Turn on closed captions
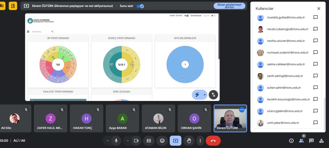Image resolution: width=329 pixels, height=148 pixels. [x=149, y=140]
